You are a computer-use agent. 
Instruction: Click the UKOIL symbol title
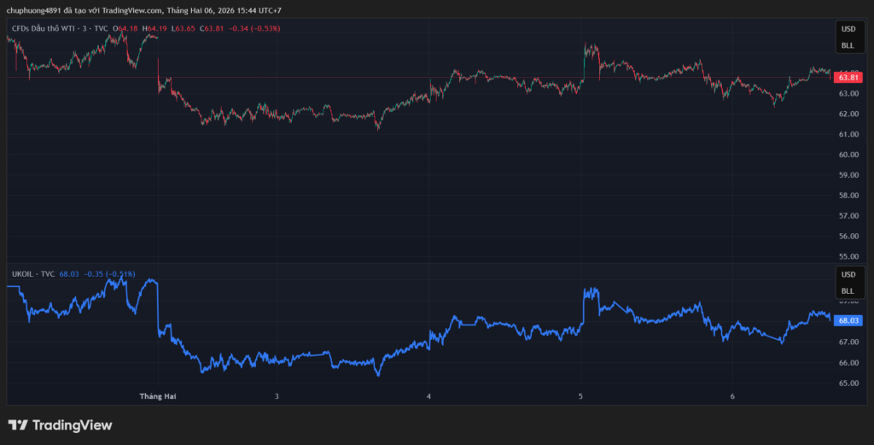point(22,274)
